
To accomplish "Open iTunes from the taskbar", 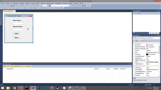I will click(x=64, y=88).
